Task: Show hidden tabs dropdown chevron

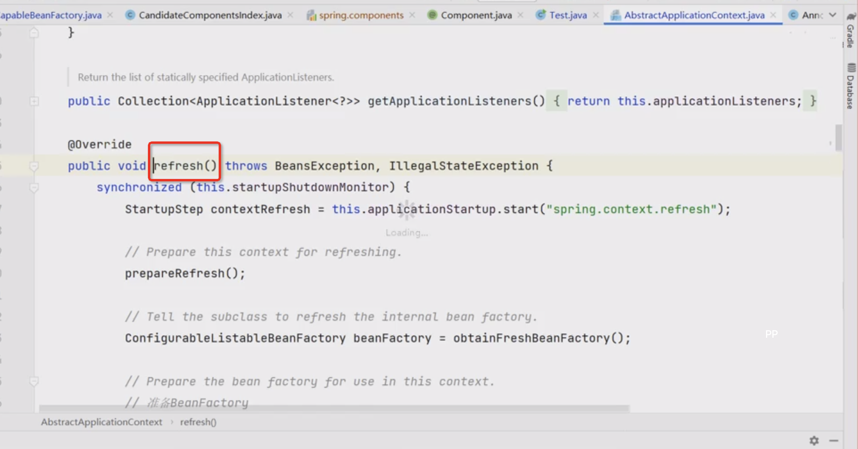Action: [x=833, y=15]
